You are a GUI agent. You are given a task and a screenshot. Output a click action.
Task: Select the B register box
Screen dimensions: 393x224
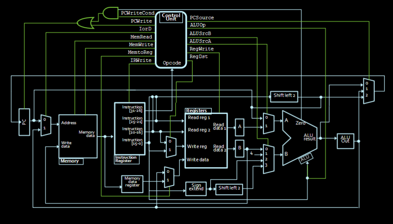click(239, 148)
